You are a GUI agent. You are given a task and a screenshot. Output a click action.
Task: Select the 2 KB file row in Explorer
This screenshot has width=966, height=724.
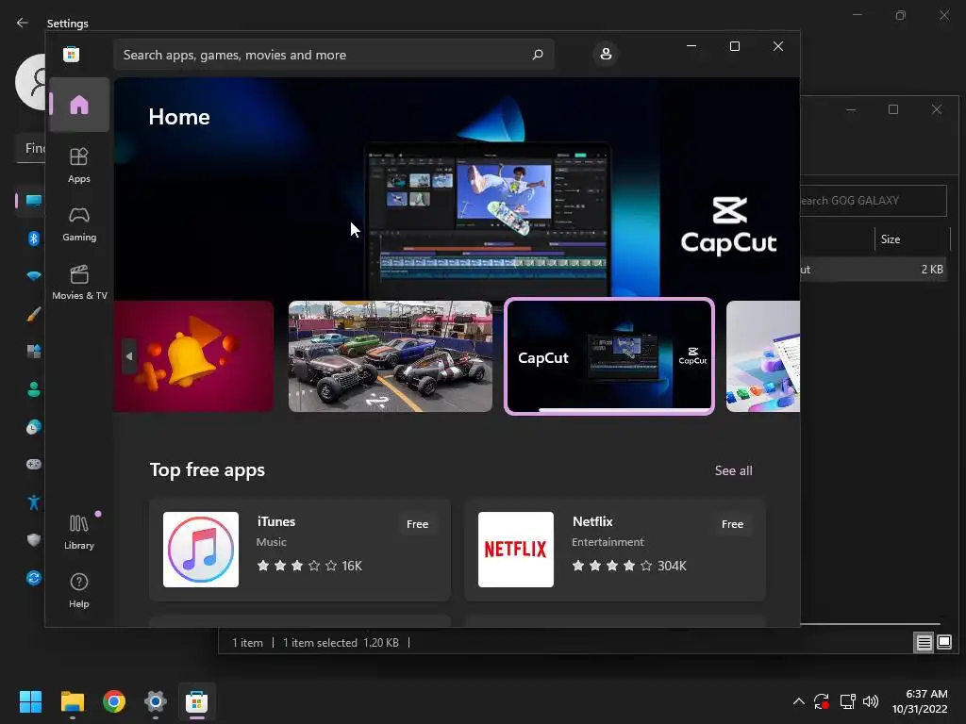tap(873, 269)
